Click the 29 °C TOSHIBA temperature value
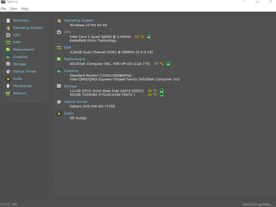The width and height of the screenshot is (276, 207). [x=153, y=95]
